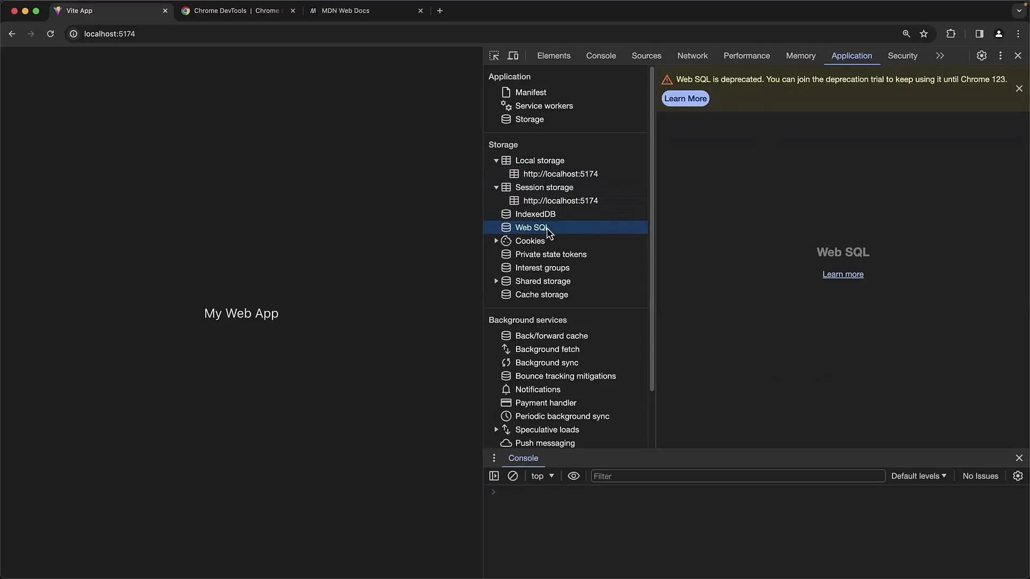This screenshot has width=1030, height=579.
Task: Select IndexedDB in storage sidebar
Action: tap(535, 213)
